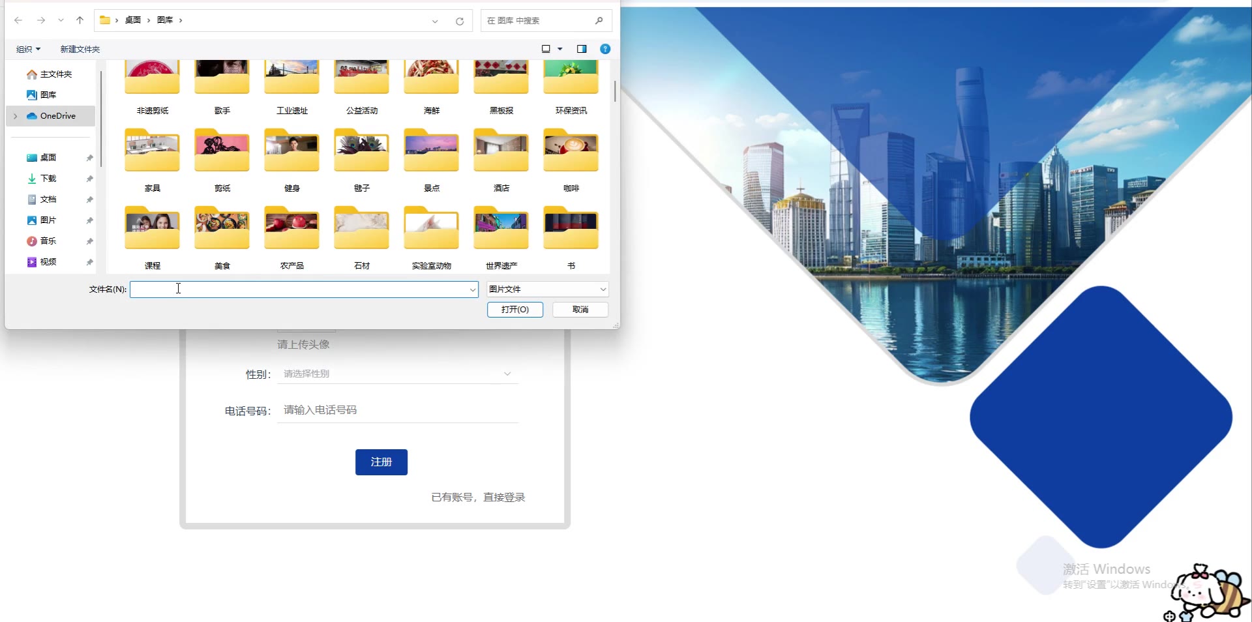Image resolution: width=1252 pixels, height=622 pixels.
Task: Click the 电话号码 input field
Action: [398, 410]
